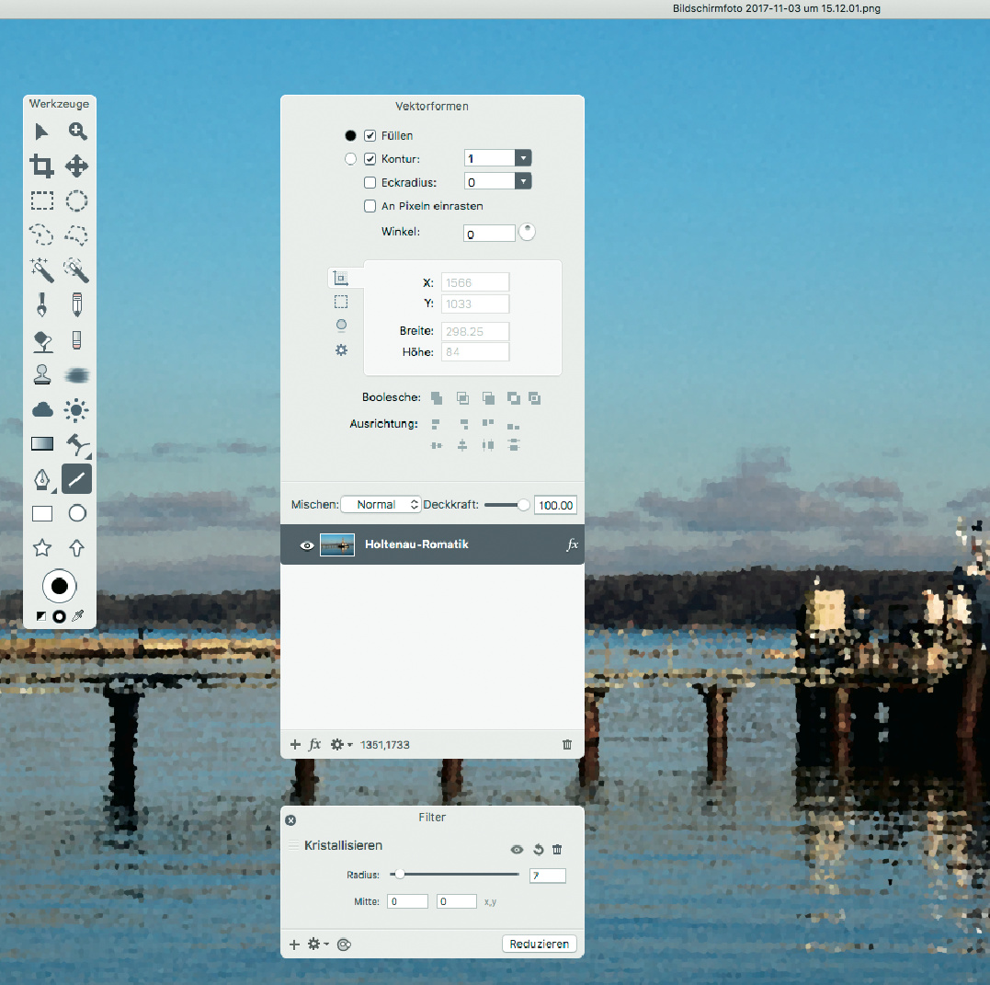990x985 pixels.
Task: Remove the Kristallisieren filter via trash
Action: (557, 849)
